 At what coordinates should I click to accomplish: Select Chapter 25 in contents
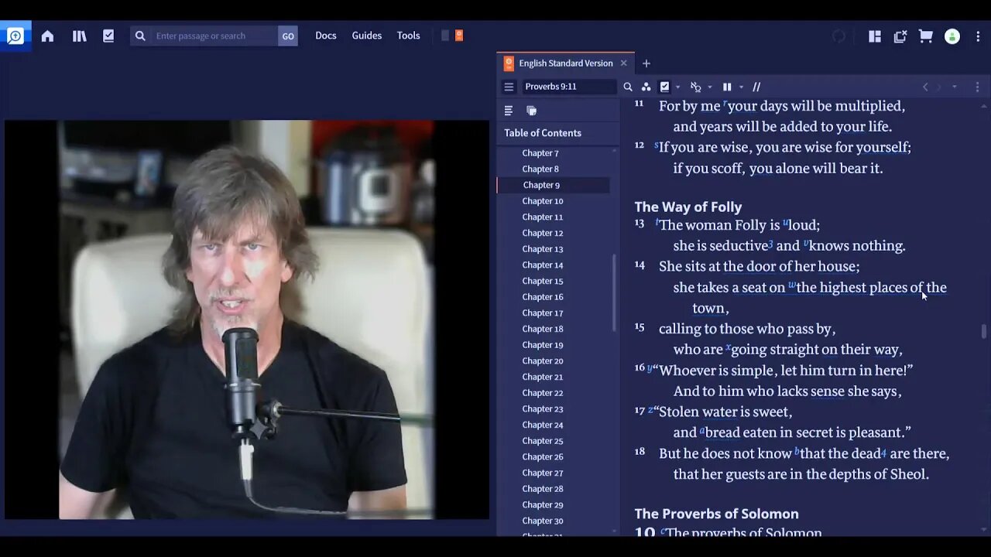pyautogui.click(x=543, y=441)
